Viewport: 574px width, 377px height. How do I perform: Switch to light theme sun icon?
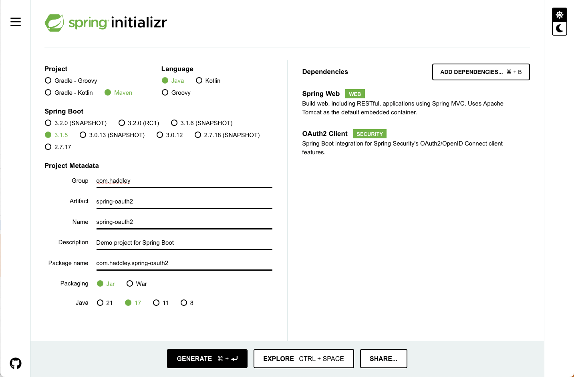[x=560, y=15]
